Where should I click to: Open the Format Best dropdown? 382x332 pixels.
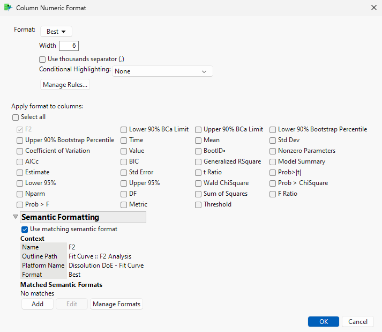click(56, 32)
